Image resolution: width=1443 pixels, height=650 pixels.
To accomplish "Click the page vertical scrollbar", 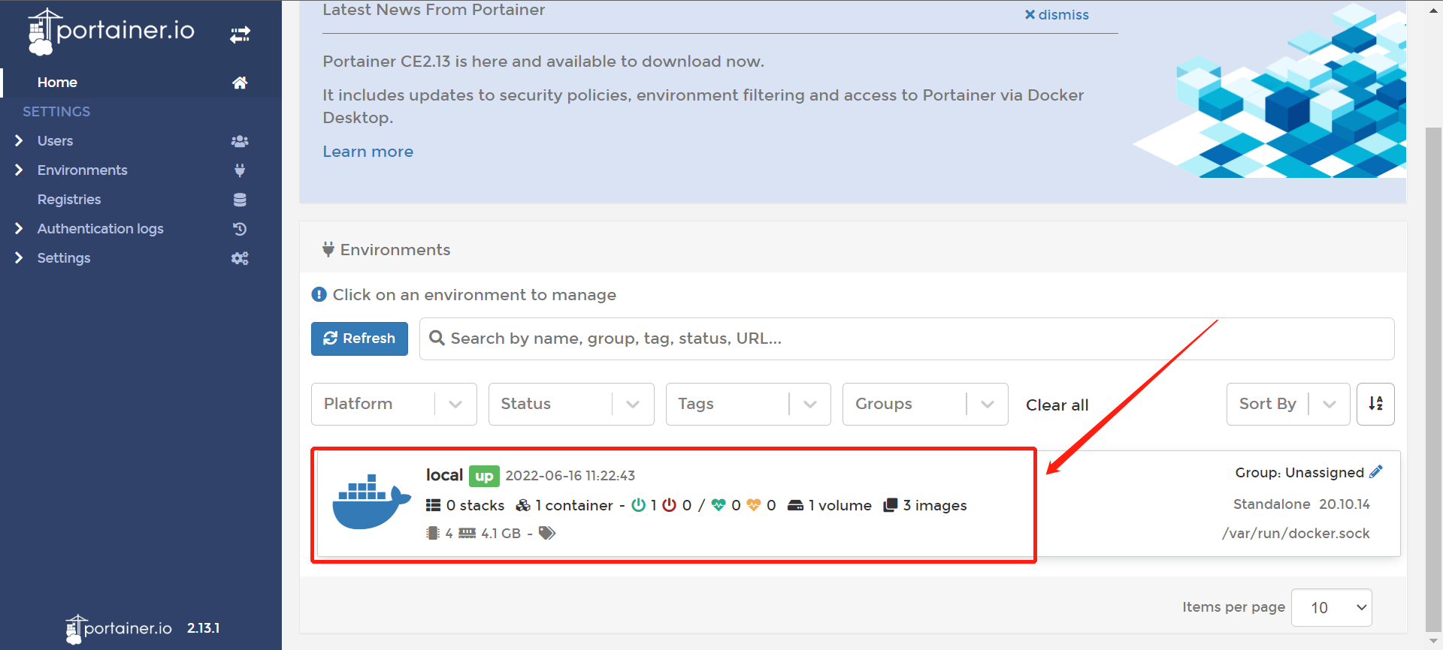I will tap(1434, 380).
